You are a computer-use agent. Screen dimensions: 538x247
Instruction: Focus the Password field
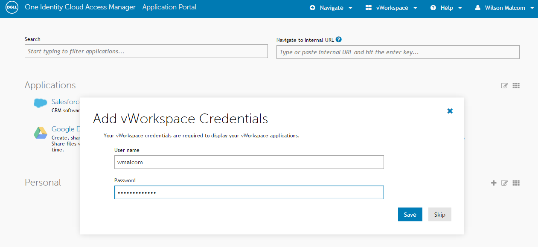249,192
